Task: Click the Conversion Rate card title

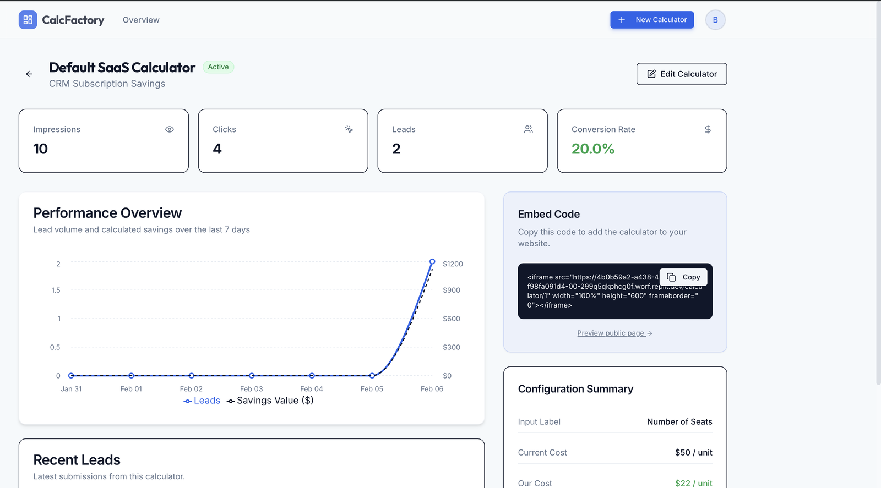Action: pos(603,129)
